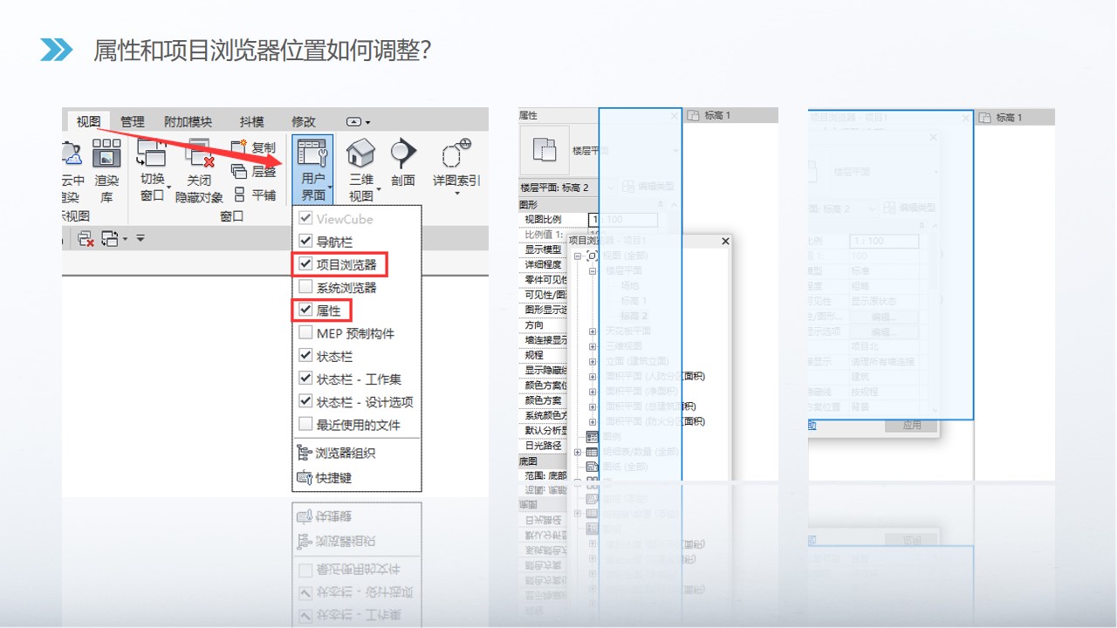Expand the 明细表/数量 tree node
The image size is (1117, 628).
(x=578, y=452)
